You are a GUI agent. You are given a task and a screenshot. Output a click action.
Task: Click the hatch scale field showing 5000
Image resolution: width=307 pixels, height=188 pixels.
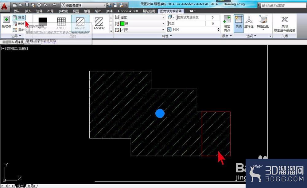point(195,30)
